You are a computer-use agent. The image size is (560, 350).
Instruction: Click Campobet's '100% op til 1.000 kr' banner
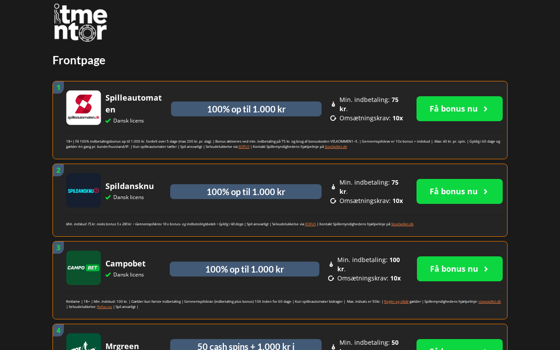tap(245, 269)
